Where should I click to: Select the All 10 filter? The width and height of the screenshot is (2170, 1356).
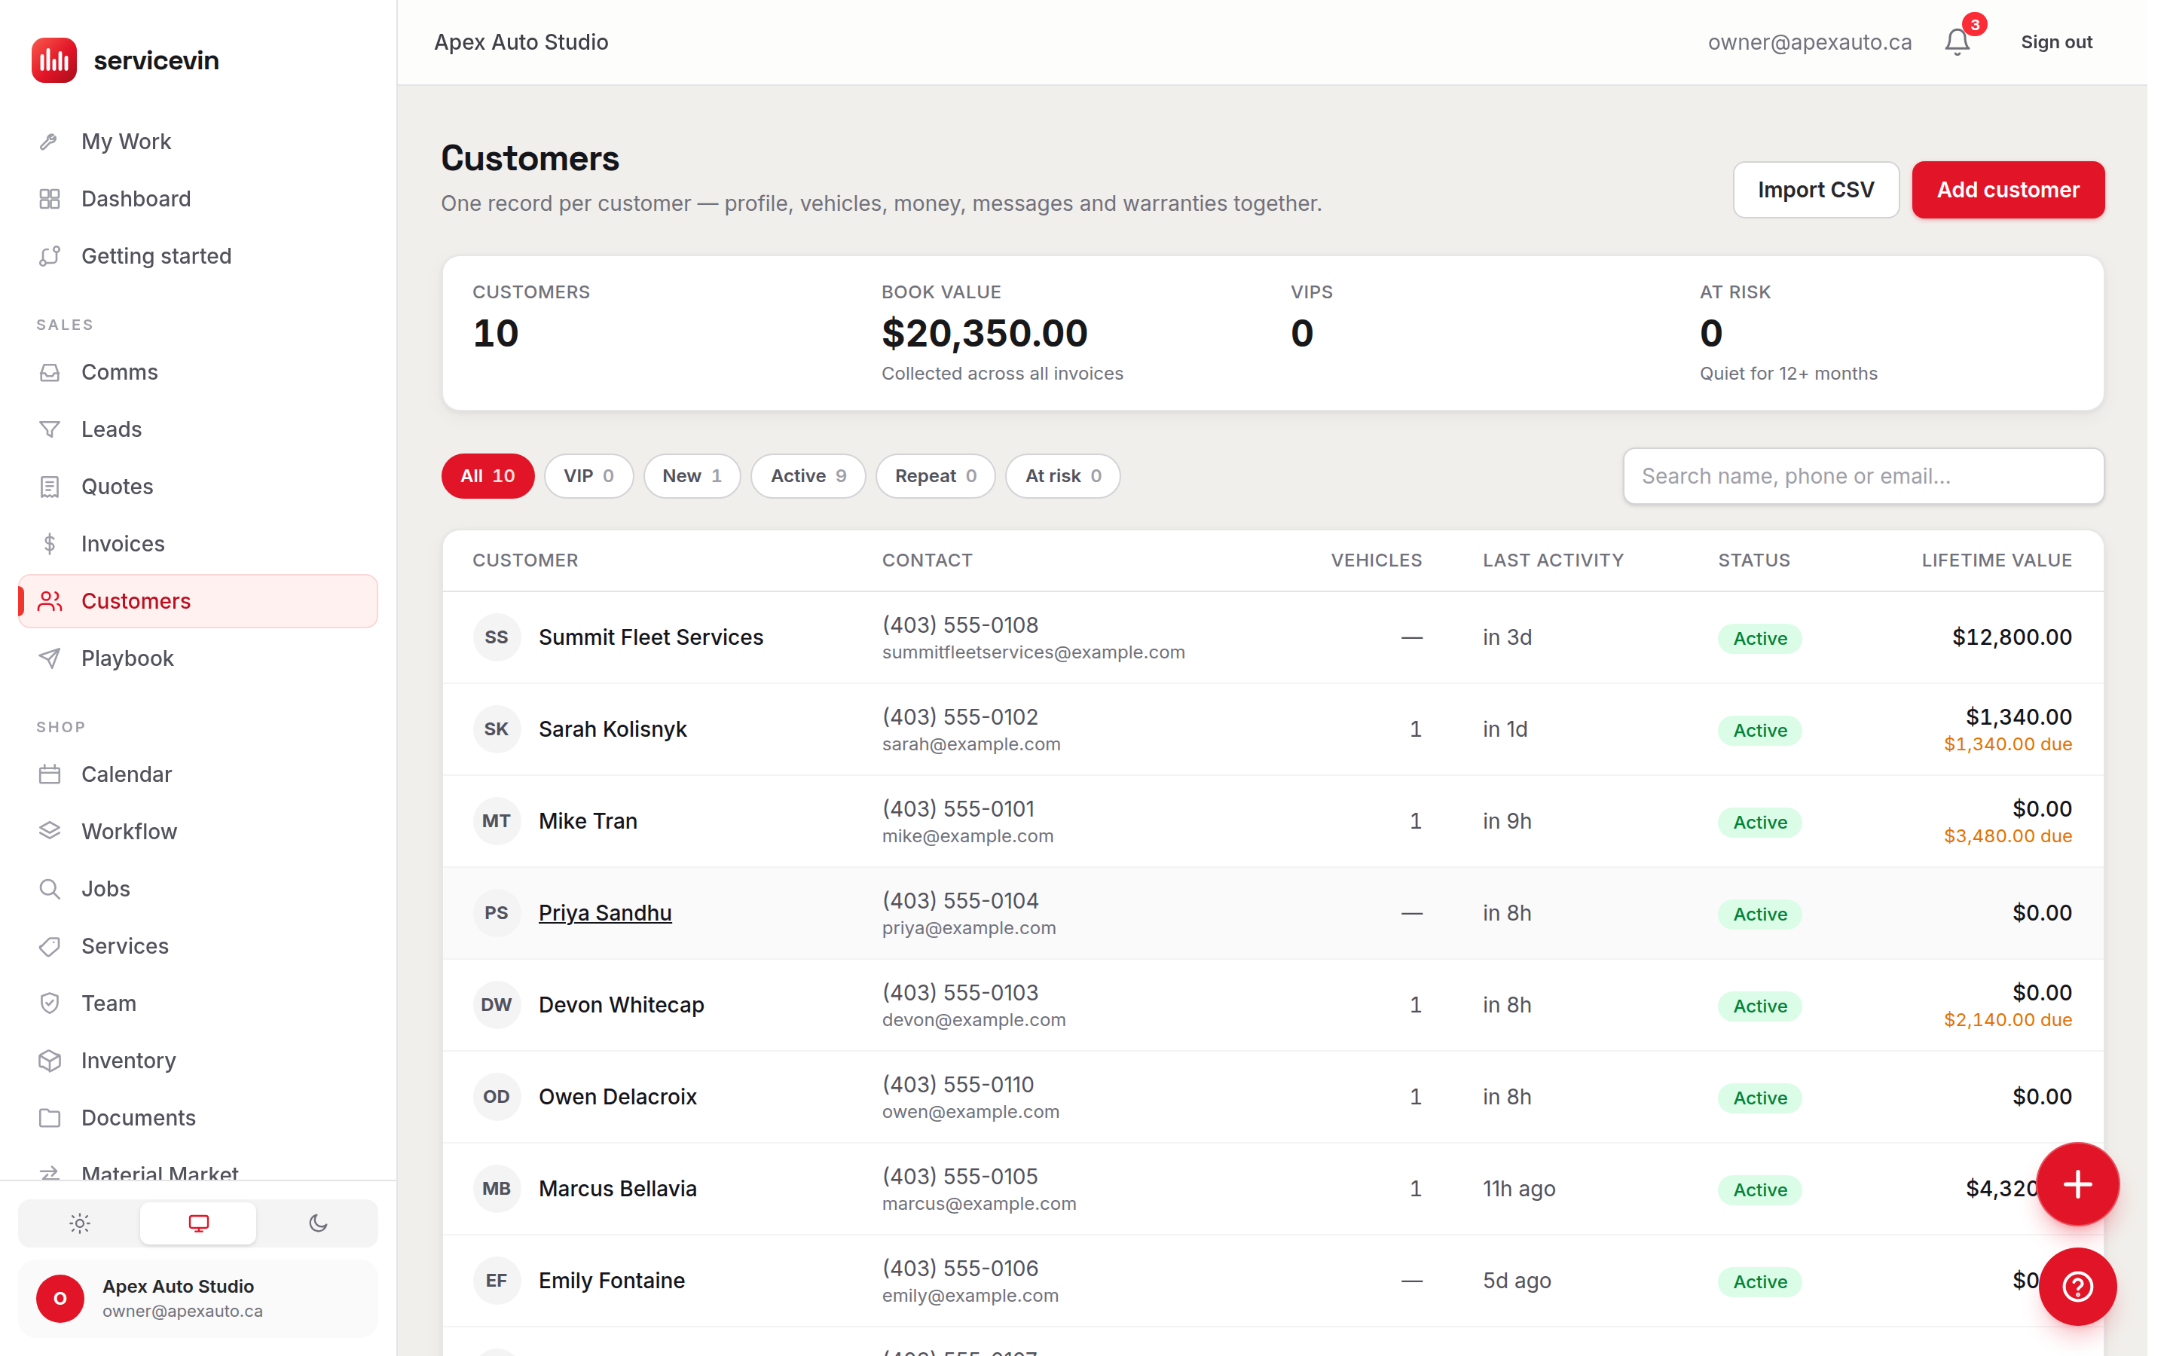(x=487, y=476)
